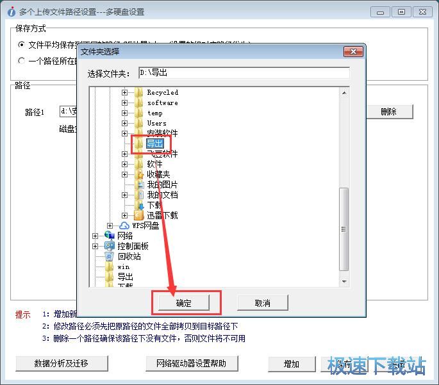Click the info icon in main window title
The width and height of the screenshot is (439, 385).
pyautogui.click(x=12, y=12)
